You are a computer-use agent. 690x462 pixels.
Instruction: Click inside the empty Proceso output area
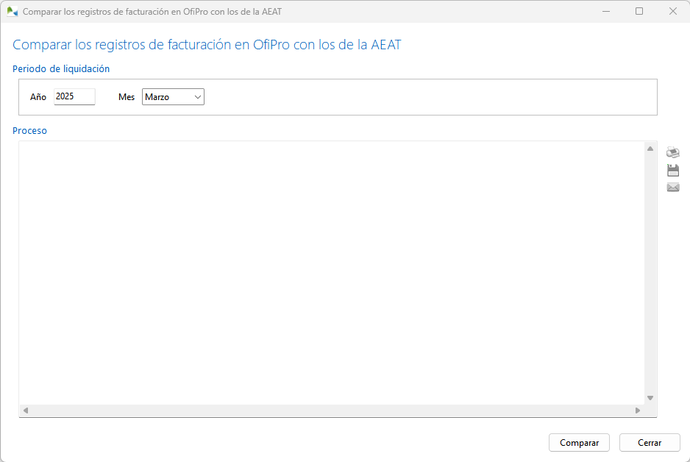click(x=331, y=272)
